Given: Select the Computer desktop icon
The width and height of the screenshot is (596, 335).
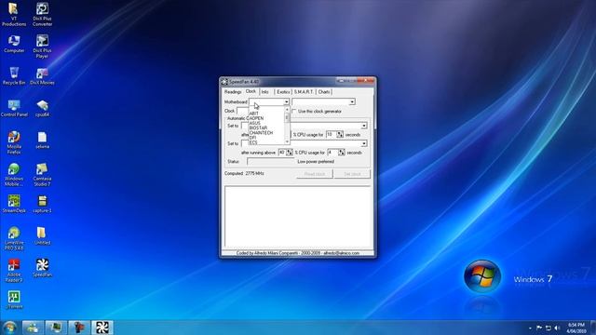Looking at the screenshot, I should [14, 44].
